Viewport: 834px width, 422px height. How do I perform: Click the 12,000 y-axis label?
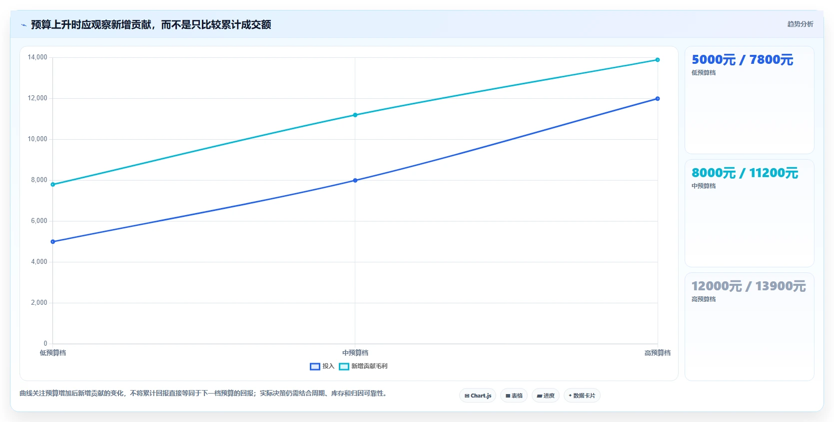[37, 98]
